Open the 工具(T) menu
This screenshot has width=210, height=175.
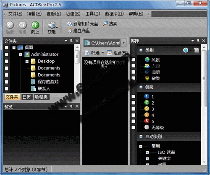point(93,14)
